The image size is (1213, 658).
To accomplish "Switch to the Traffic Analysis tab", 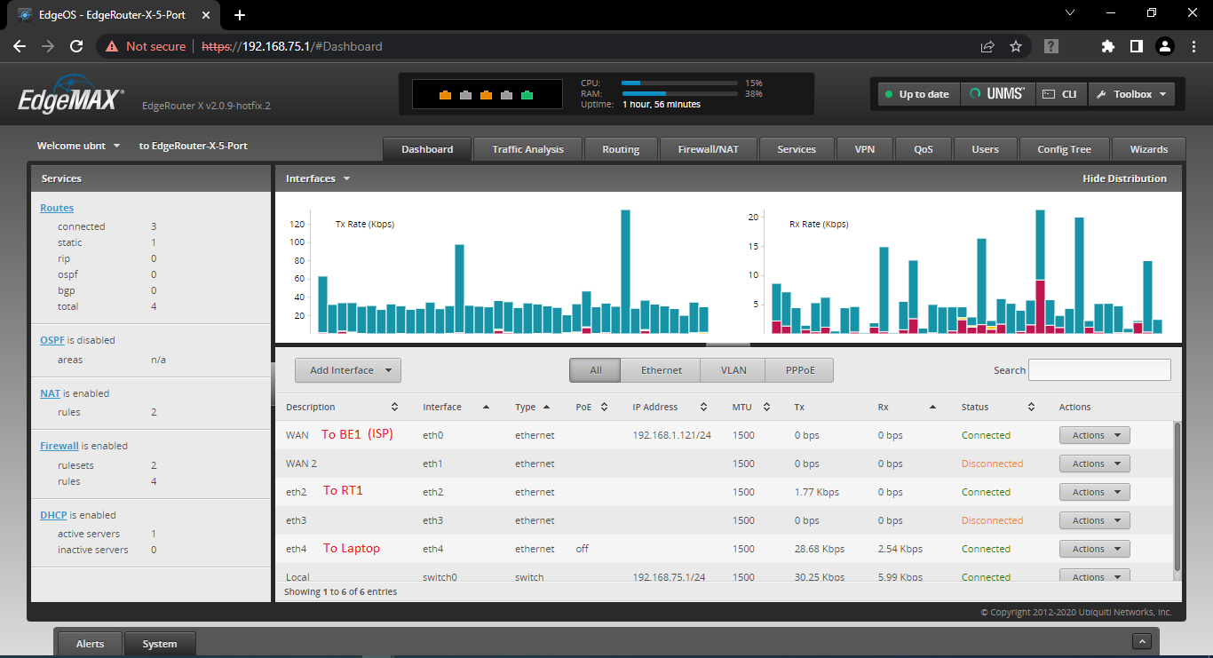I will tap(527, 149).
